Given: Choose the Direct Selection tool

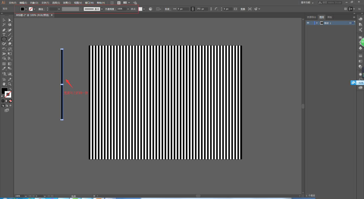Looking at the screenshot, I should click(10, 20).
